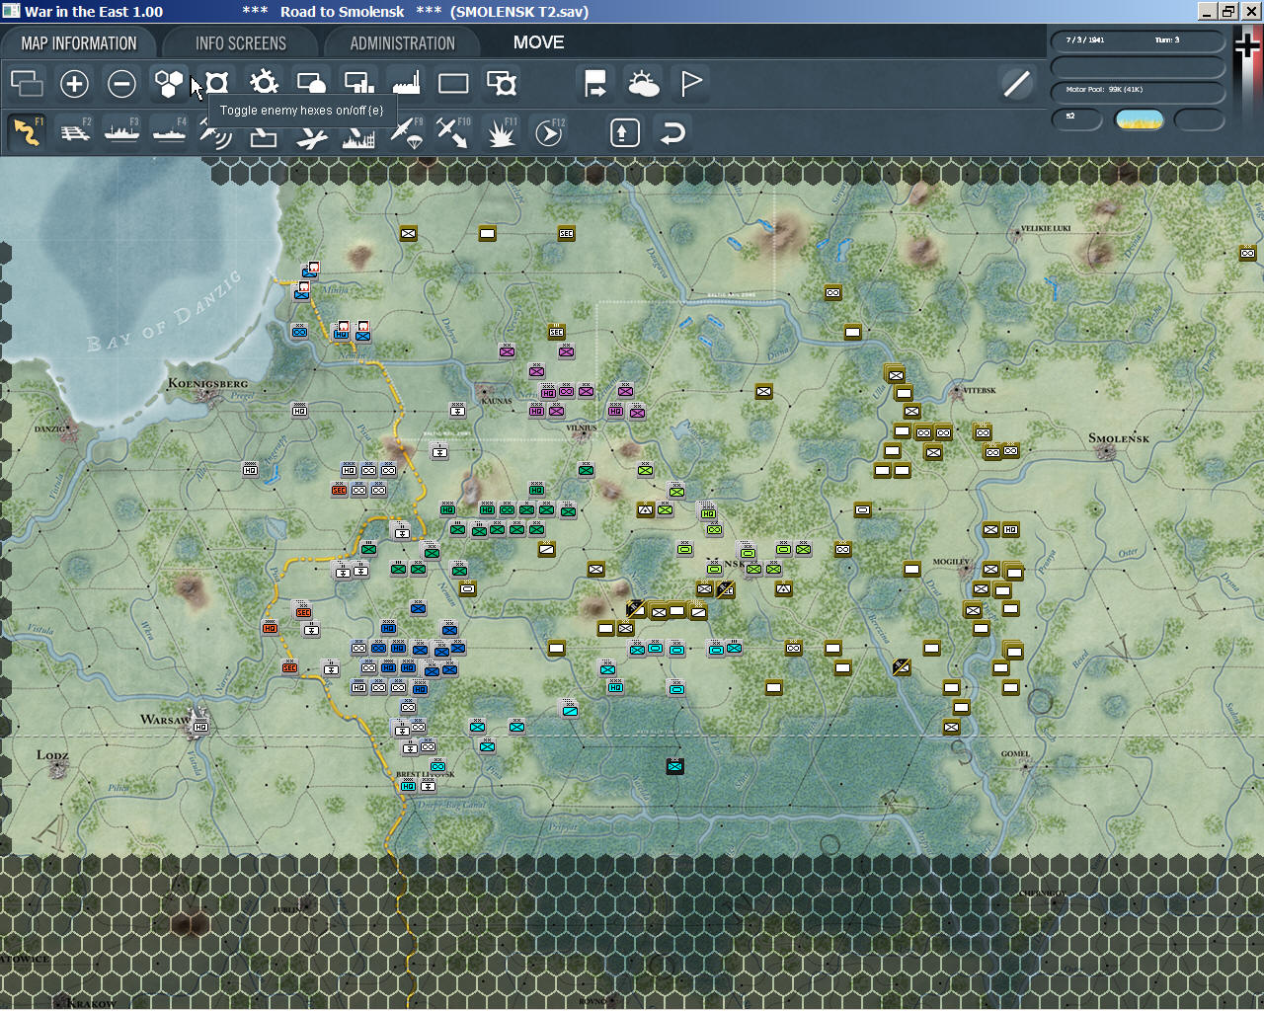Click the Vitebsk city label
The image size is (1264, 1011).
(981, 390)
